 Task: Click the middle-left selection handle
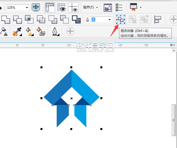(41, 98)
